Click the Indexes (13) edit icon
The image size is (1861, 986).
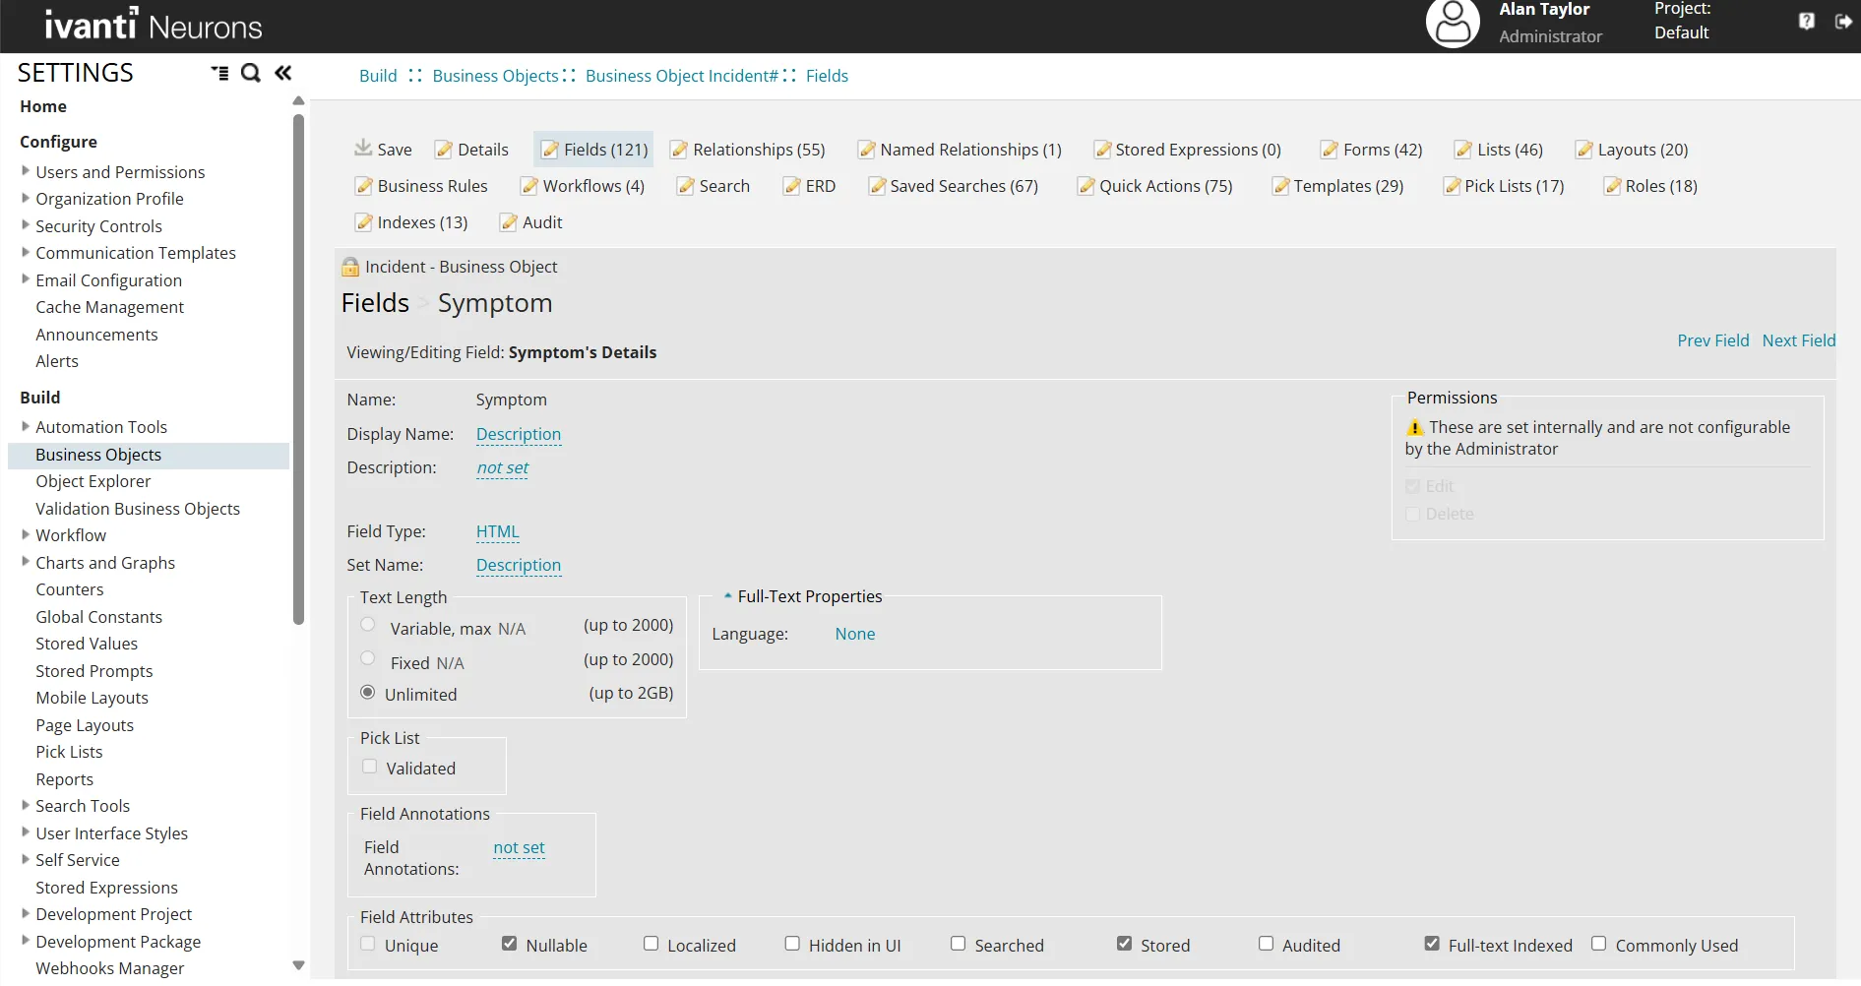[x=364, y=222]
